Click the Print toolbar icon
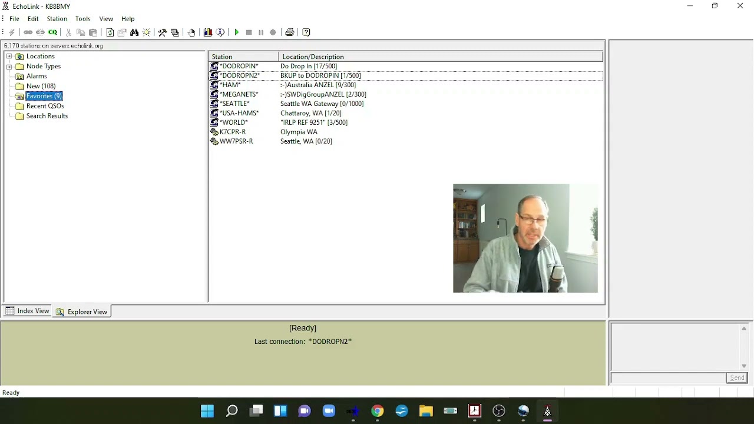 (290, 32)
